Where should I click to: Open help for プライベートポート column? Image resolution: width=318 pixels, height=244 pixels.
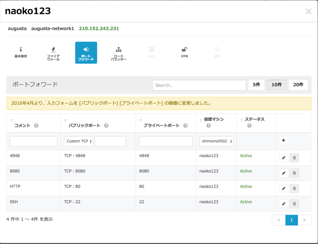185,126
